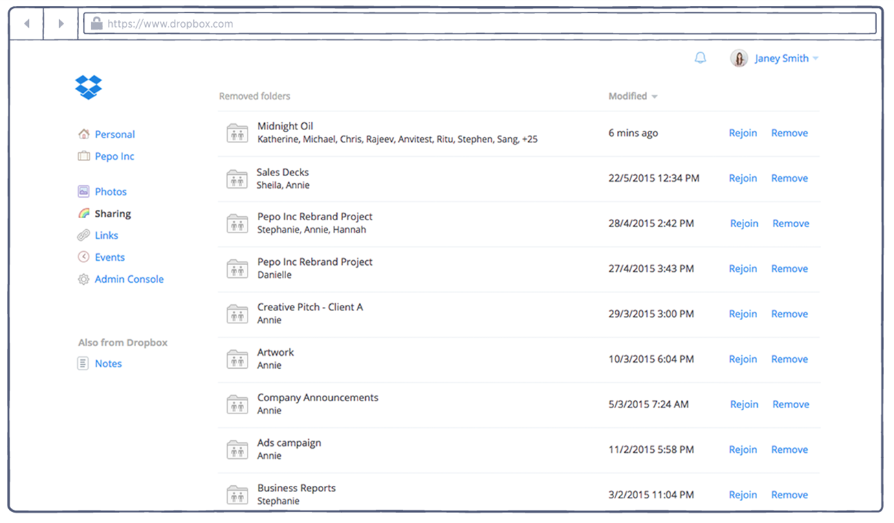Viewport: 894px width, 523px height.
Task: Rejoin the Company Announcements folder
Action: (x=744, y=405)
